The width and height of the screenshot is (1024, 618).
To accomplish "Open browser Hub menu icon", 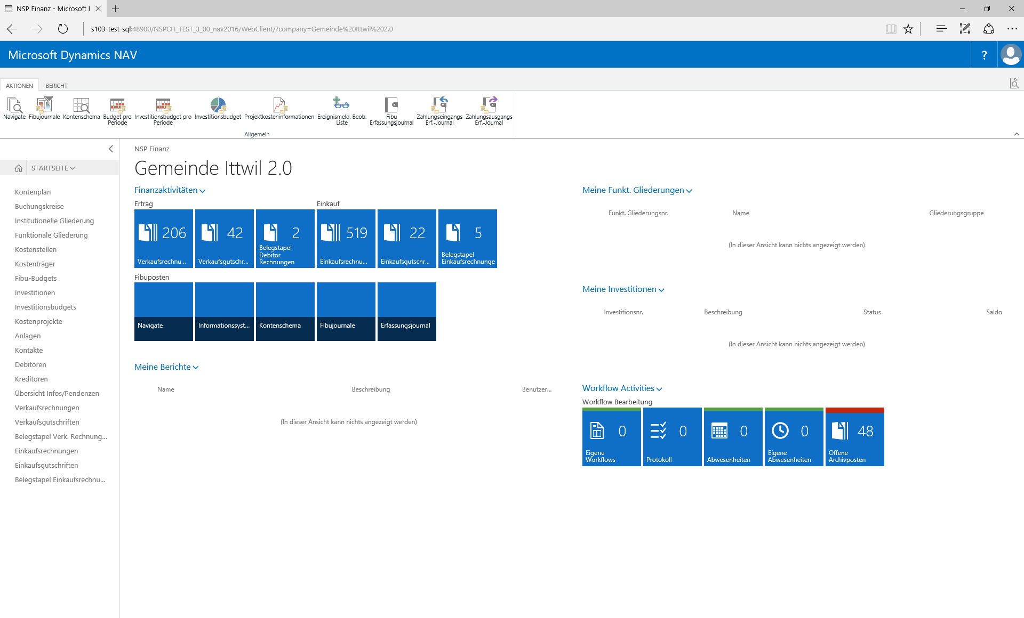I will pyautogui.click(x=941, y=29).
